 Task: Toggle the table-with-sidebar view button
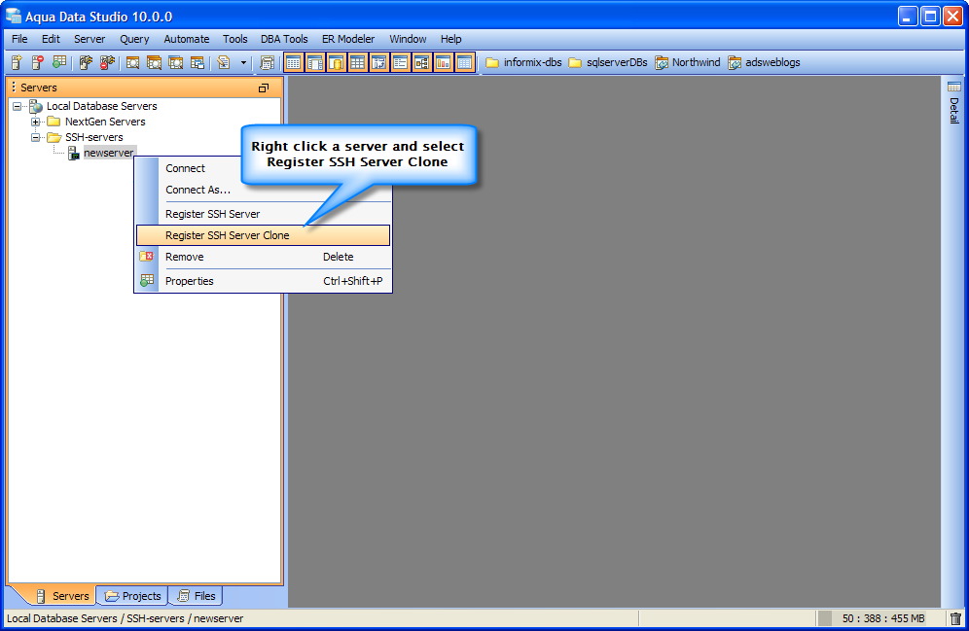[x=315, y=62]
